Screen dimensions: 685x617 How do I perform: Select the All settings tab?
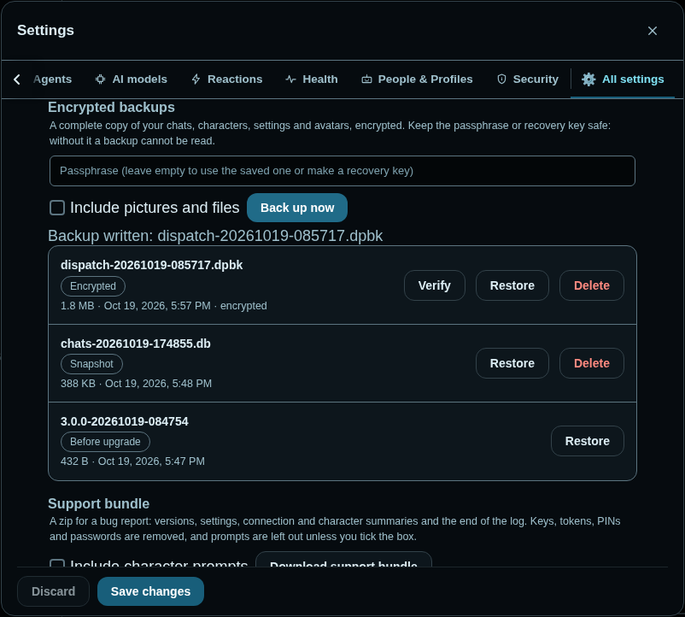(623, 79)
